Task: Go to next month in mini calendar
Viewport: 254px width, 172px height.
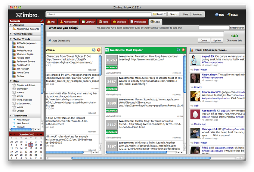Action: (38, 134)
